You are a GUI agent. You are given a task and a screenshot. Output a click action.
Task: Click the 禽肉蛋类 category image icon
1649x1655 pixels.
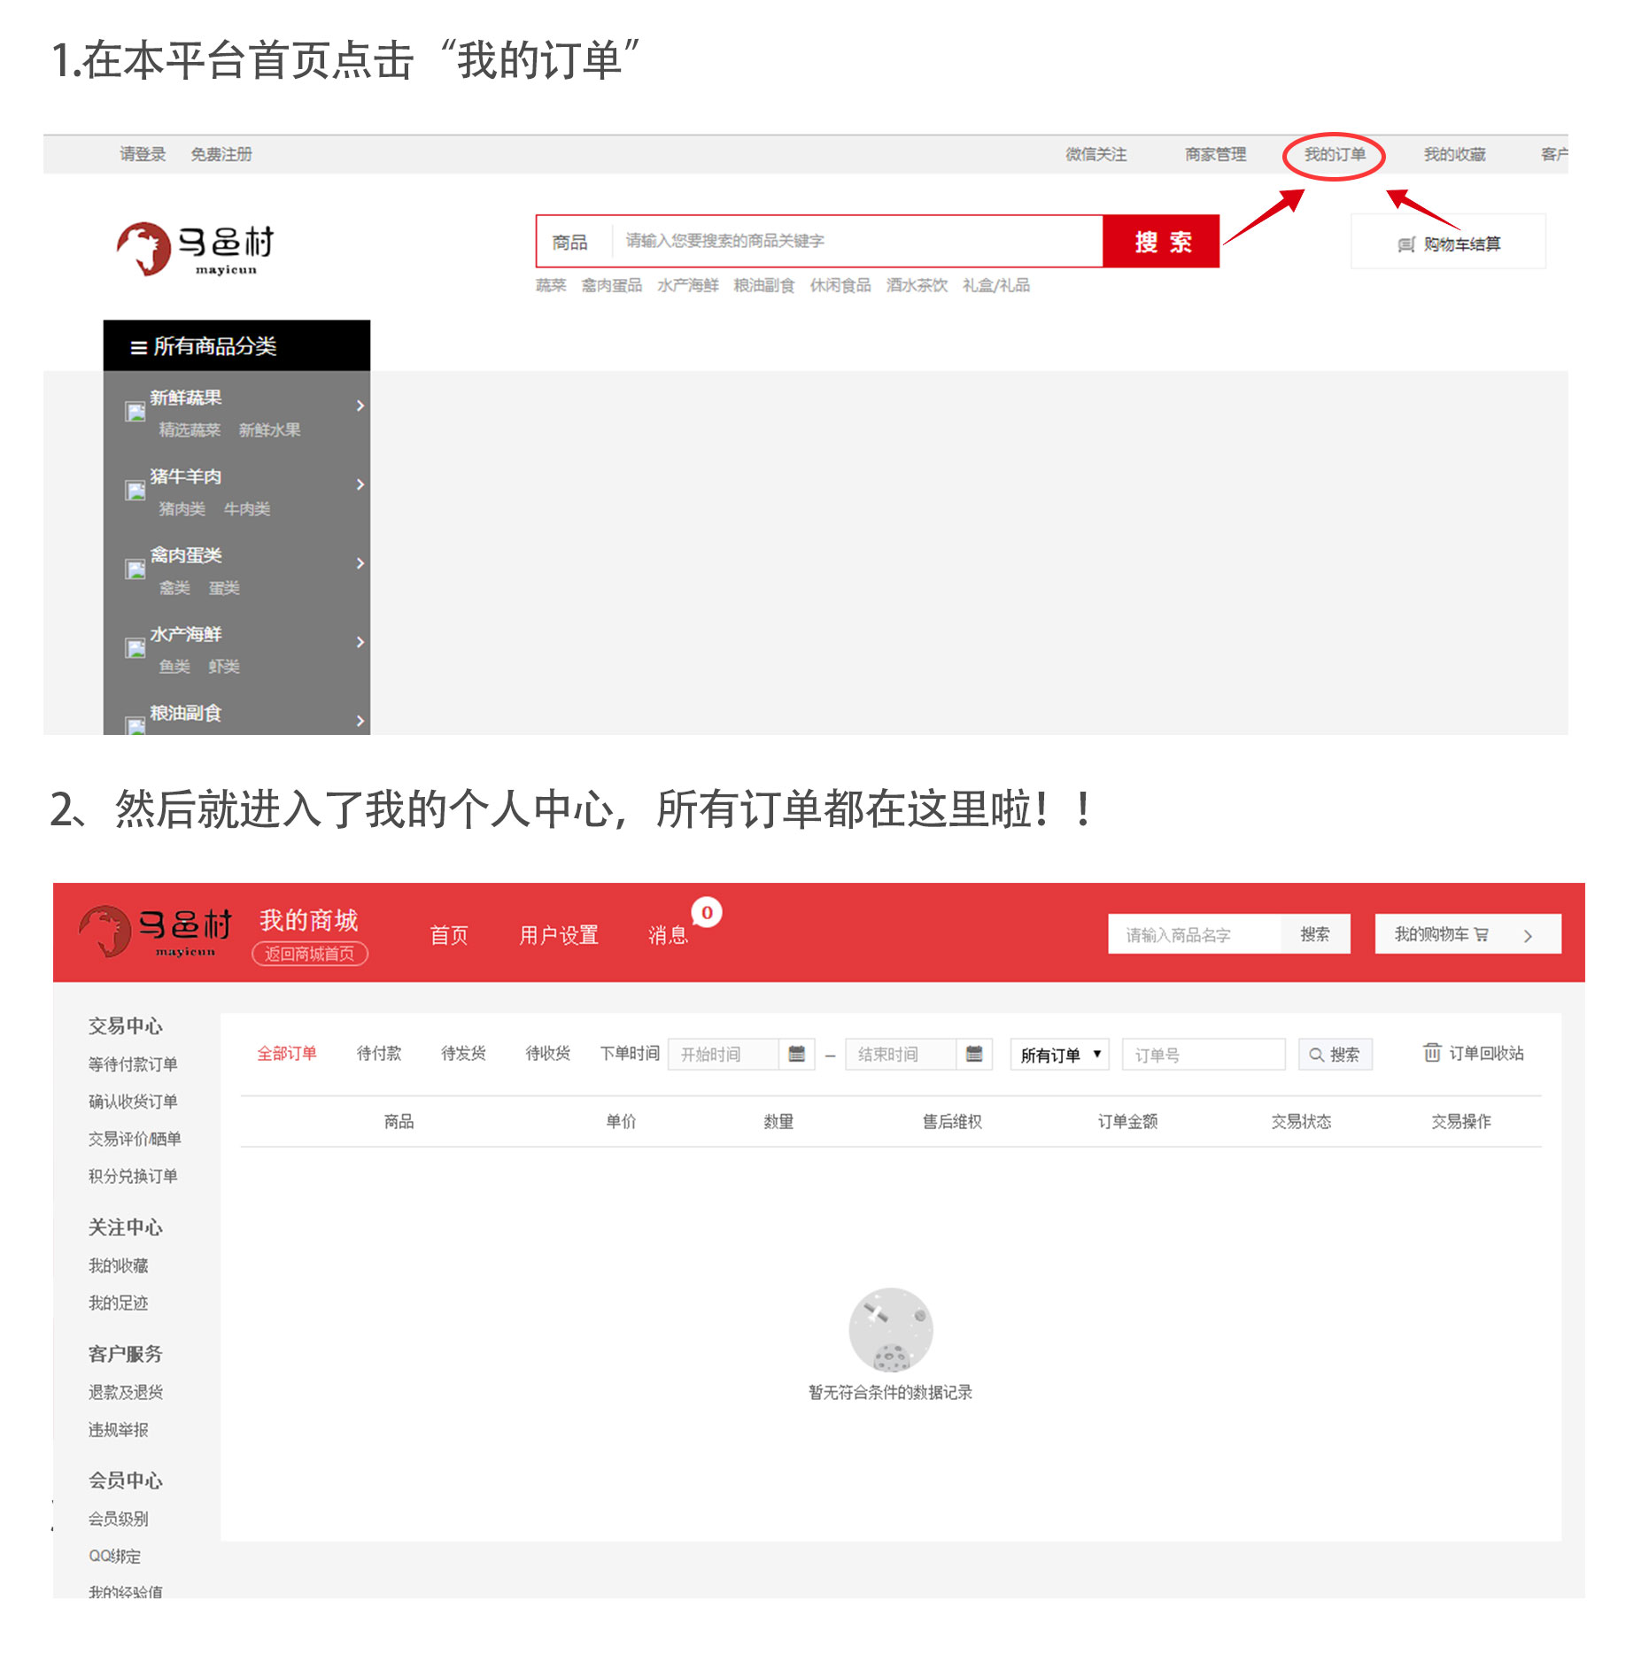click(x=135, y=569)
